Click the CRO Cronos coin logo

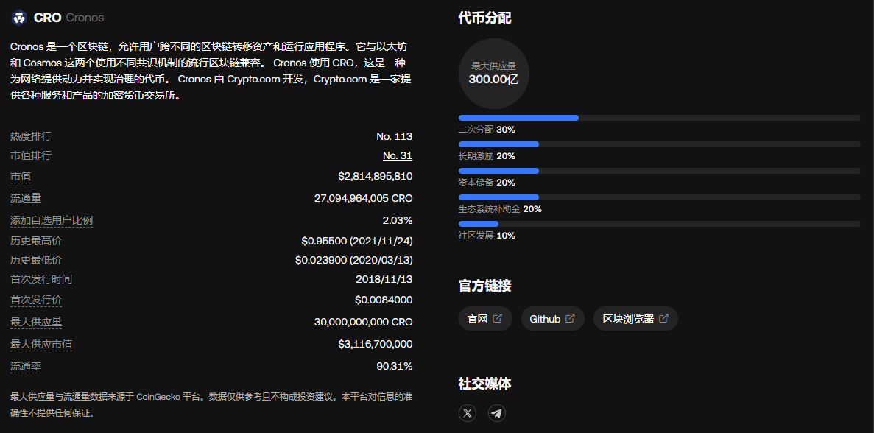(18, 17)
